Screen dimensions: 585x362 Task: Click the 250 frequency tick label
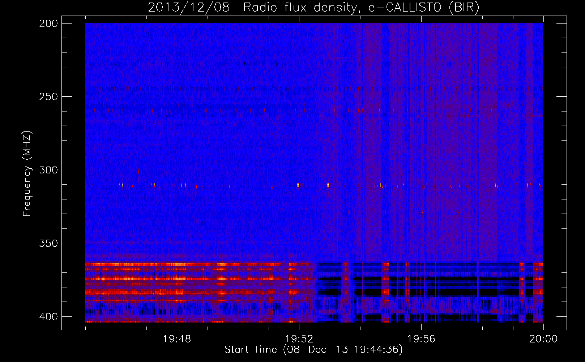(48, 97)
